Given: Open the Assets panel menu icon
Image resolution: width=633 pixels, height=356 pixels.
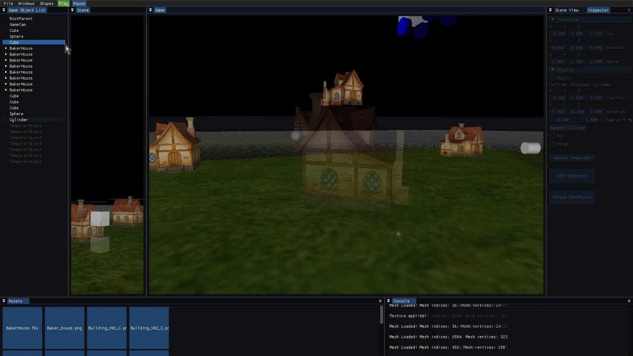Looking at the screenshot, I should [x=4, y=301].
